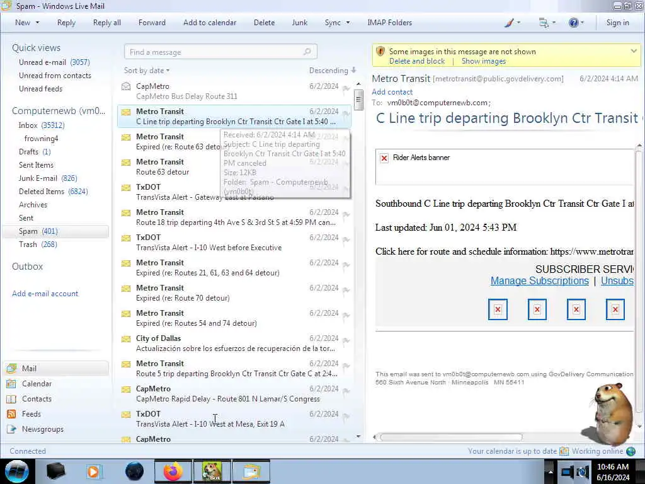Flag the CapMetro Bus Delay Route 311 message
The width and height of the screenshot is (645, 484).
(x=346, y=88)
